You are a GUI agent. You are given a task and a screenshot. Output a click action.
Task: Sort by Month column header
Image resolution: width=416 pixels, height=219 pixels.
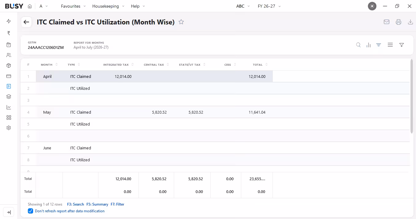[49, 64]
